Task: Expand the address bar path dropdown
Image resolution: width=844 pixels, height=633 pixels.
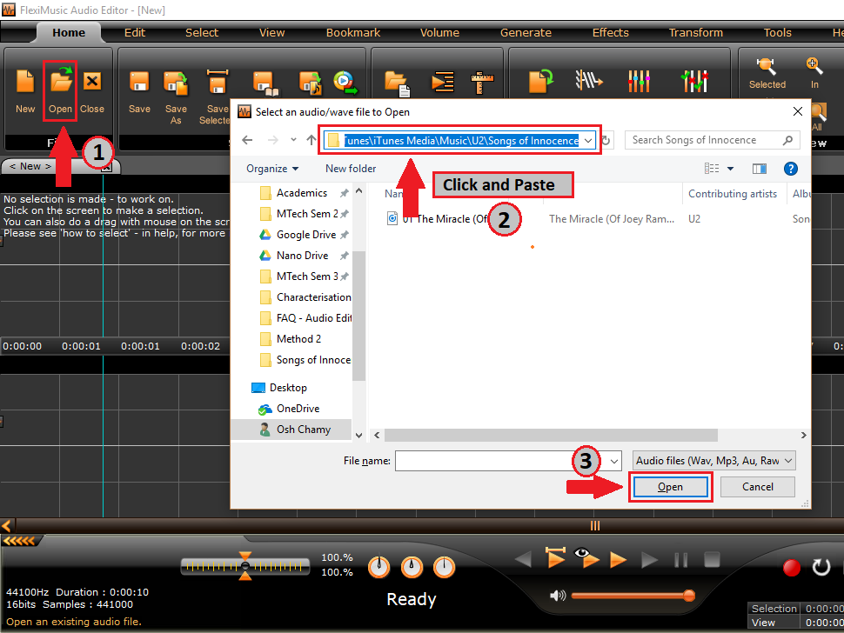Action: (x=589, y=140)
